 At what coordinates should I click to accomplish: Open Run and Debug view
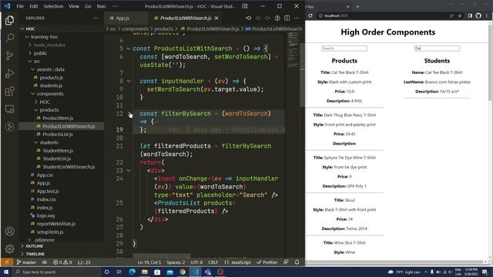(x=9, y=74)
